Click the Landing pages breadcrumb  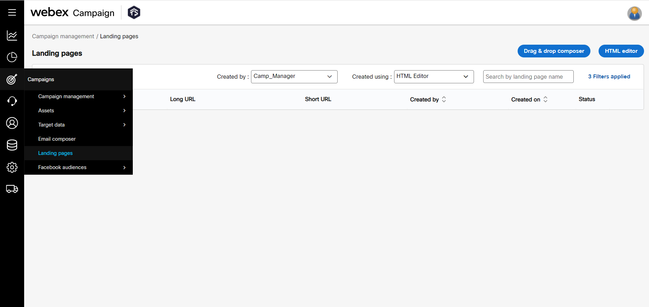119,36
